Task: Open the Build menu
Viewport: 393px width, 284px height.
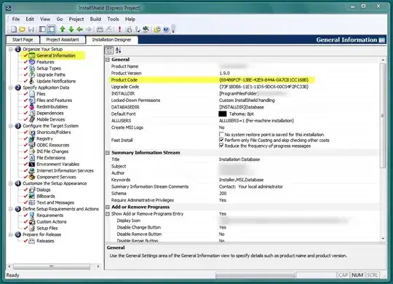Action: [95, 19]
